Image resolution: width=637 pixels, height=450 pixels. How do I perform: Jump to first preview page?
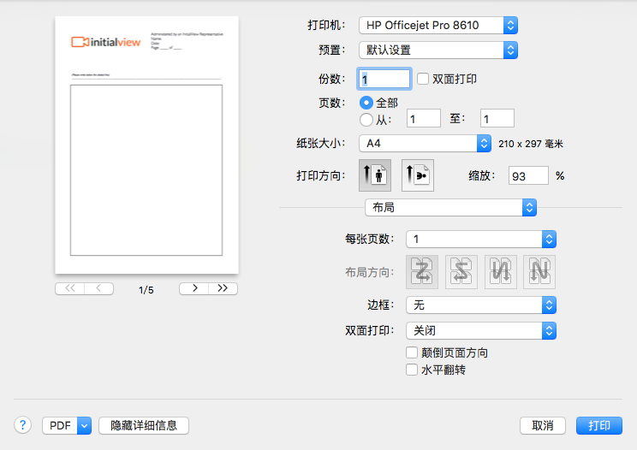pos(69,288)
